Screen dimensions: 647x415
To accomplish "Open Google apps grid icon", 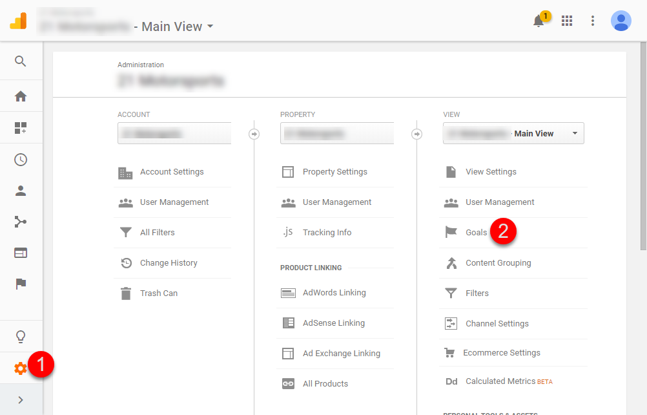I will pyautogui.click(x=567, y=21).
